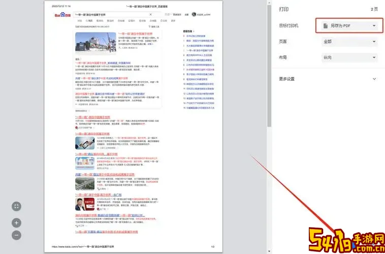Click the fit-to-page icon in the preview
This screenshot has width=385, height=254.
16,206
